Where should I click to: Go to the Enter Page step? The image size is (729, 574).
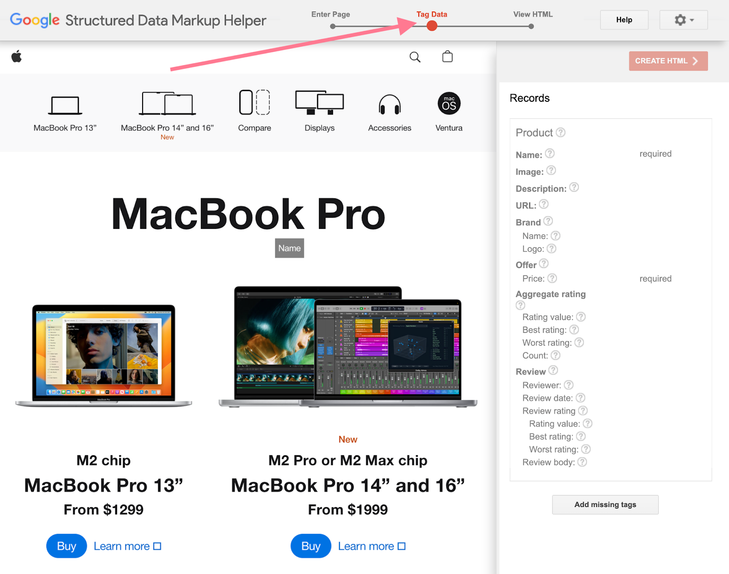[331, 15]
